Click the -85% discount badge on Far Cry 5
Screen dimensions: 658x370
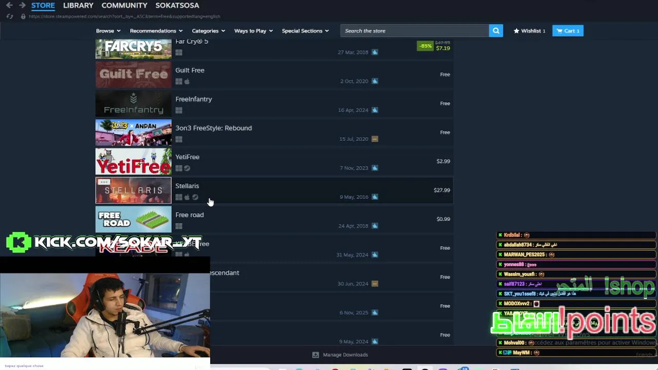[425, 46]
